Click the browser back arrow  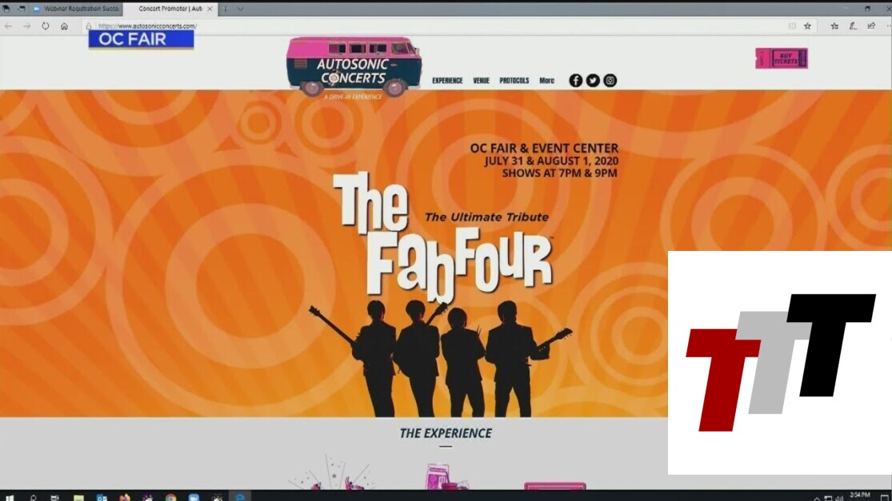tap(8, 26)
